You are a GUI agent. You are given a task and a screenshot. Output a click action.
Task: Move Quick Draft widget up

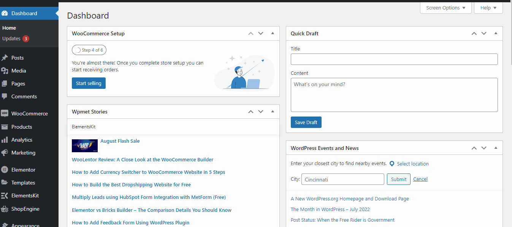tap(474, 33)
